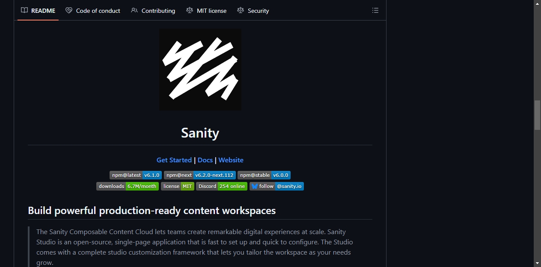
Task: Open the Contributing tab
Action: [153, 11]
